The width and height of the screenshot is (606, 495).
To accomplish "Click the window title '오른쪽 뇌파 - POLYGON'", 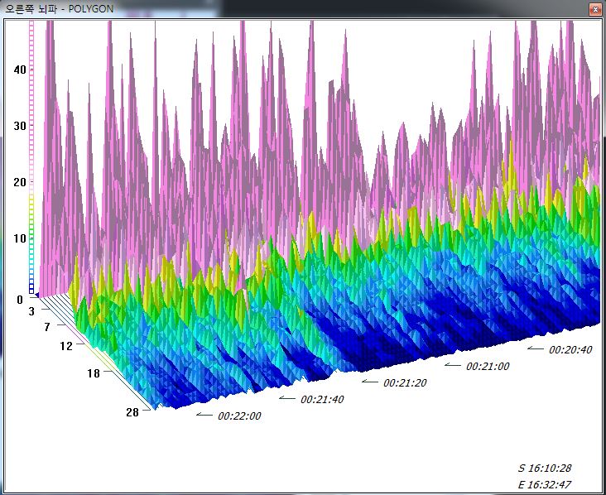I will (x=60, y=10).
